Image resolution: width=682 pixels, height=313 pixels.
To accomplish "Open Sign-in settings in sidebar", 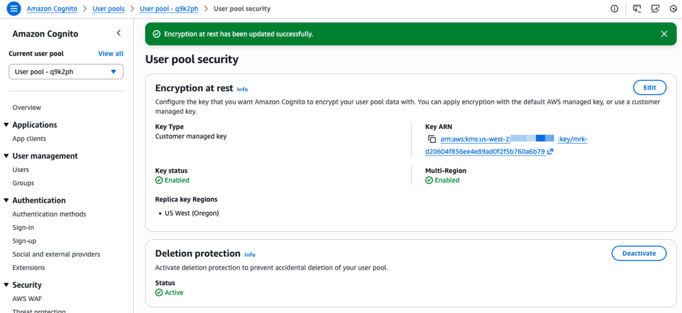I will coord(23,227).
